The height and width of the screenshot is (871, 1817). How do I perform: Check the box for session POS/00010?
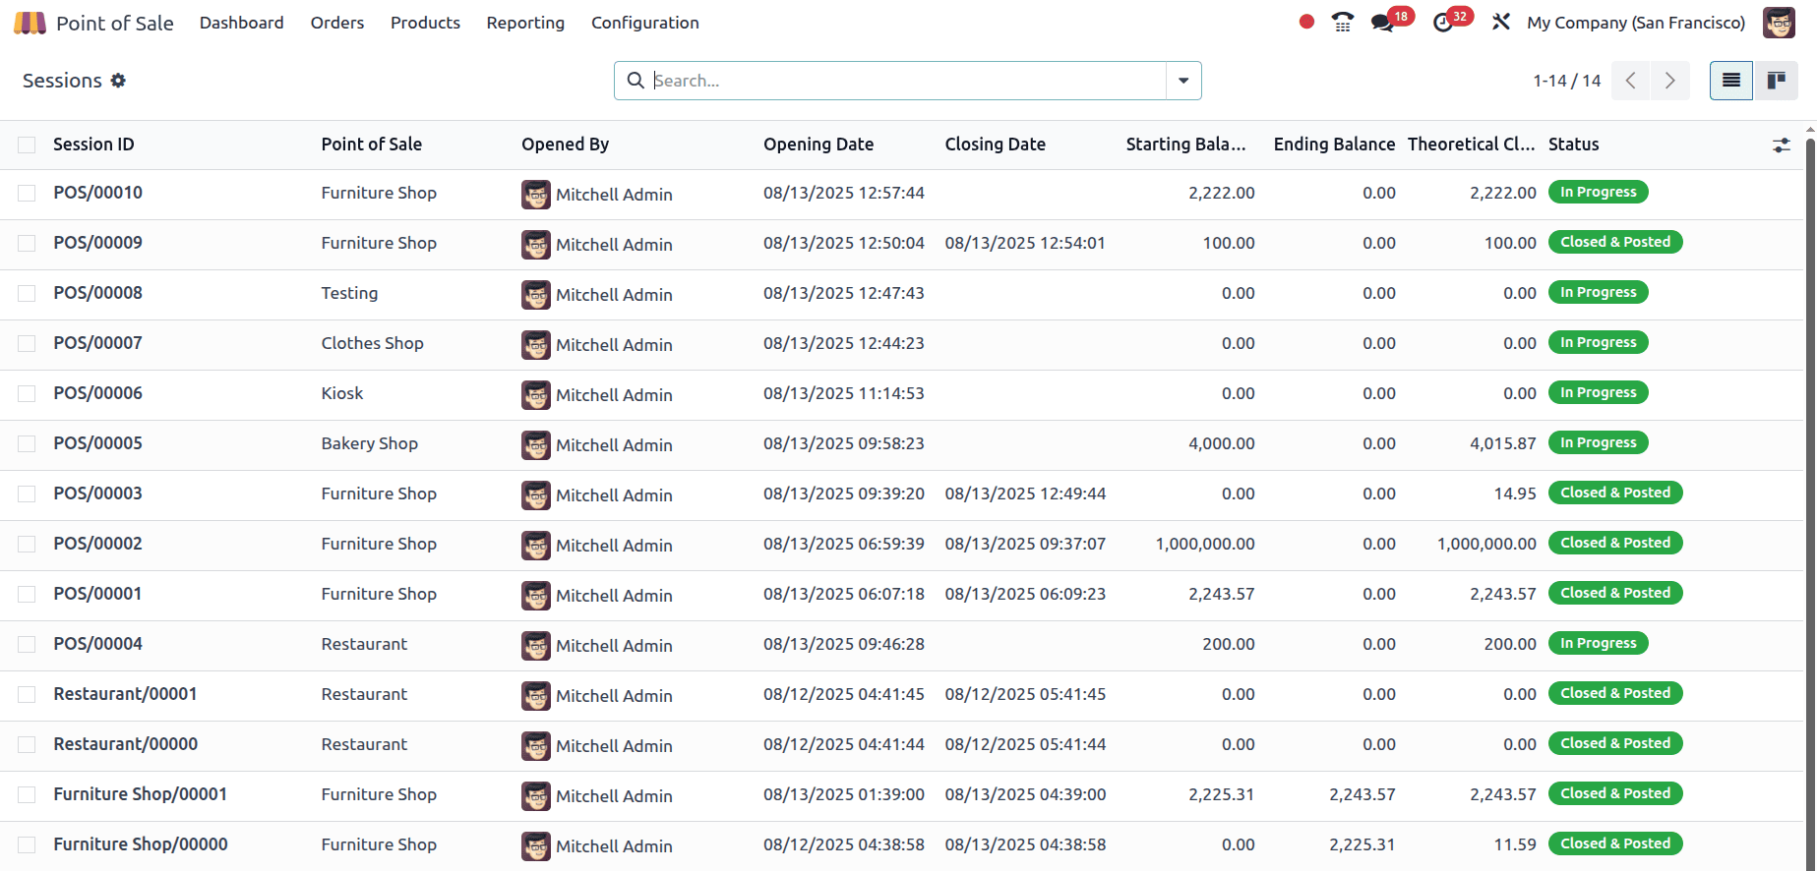(27, 194)
